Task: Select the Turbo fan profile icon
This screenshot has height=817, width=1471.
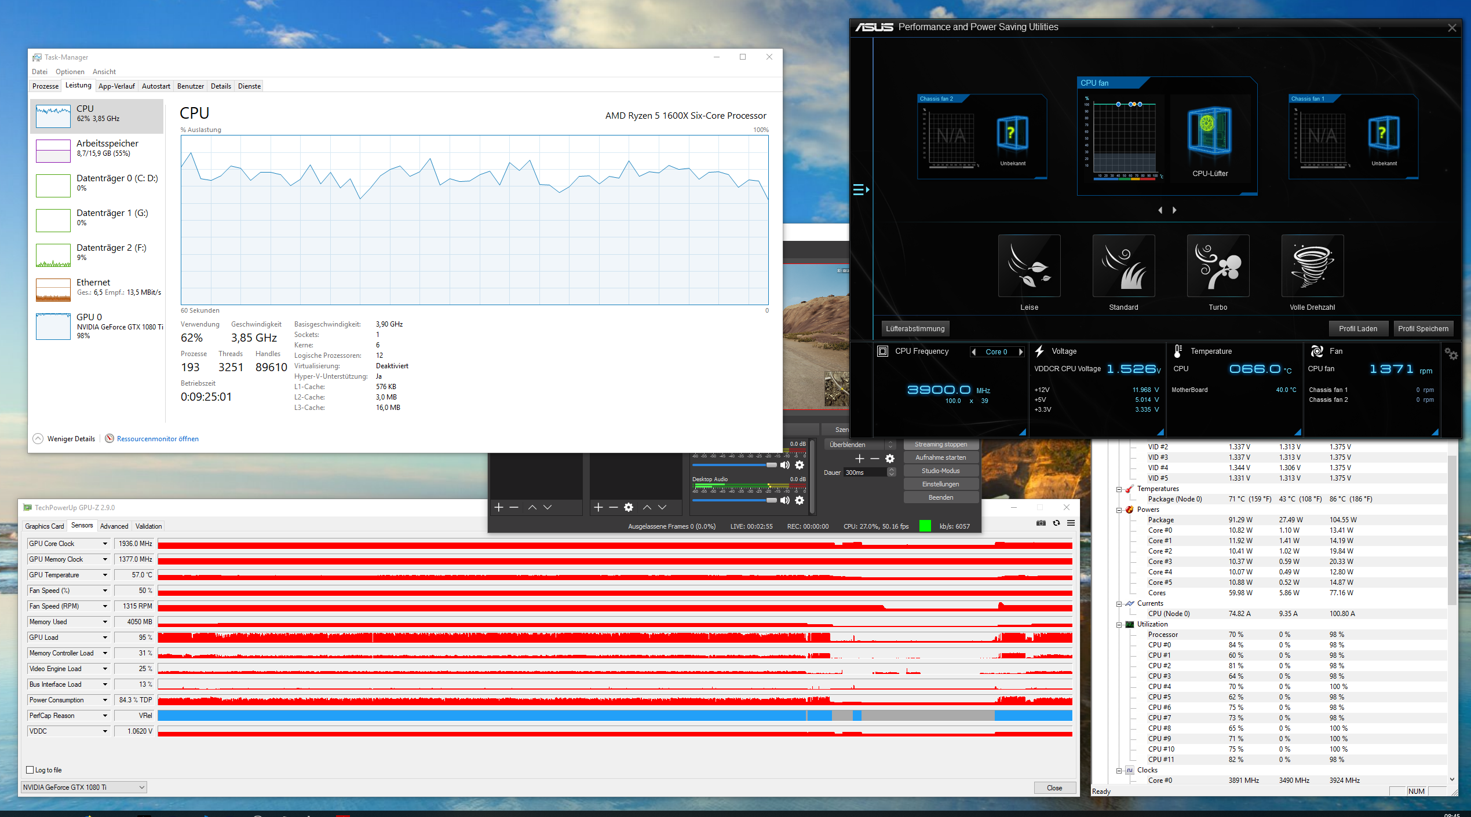Action: pos(1217,266)
